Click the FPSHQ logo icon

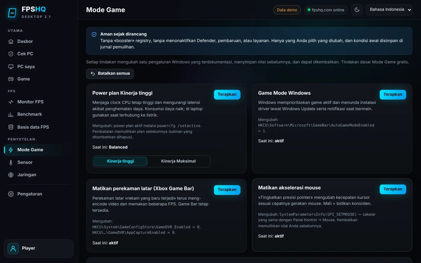click(12, 13)
